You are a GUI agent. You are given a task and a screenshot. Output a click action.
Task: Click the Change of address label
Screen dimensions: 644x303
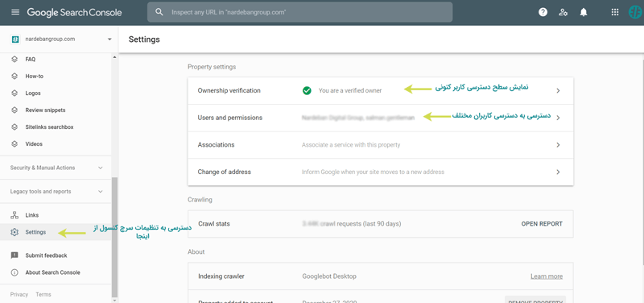[225, 172]
